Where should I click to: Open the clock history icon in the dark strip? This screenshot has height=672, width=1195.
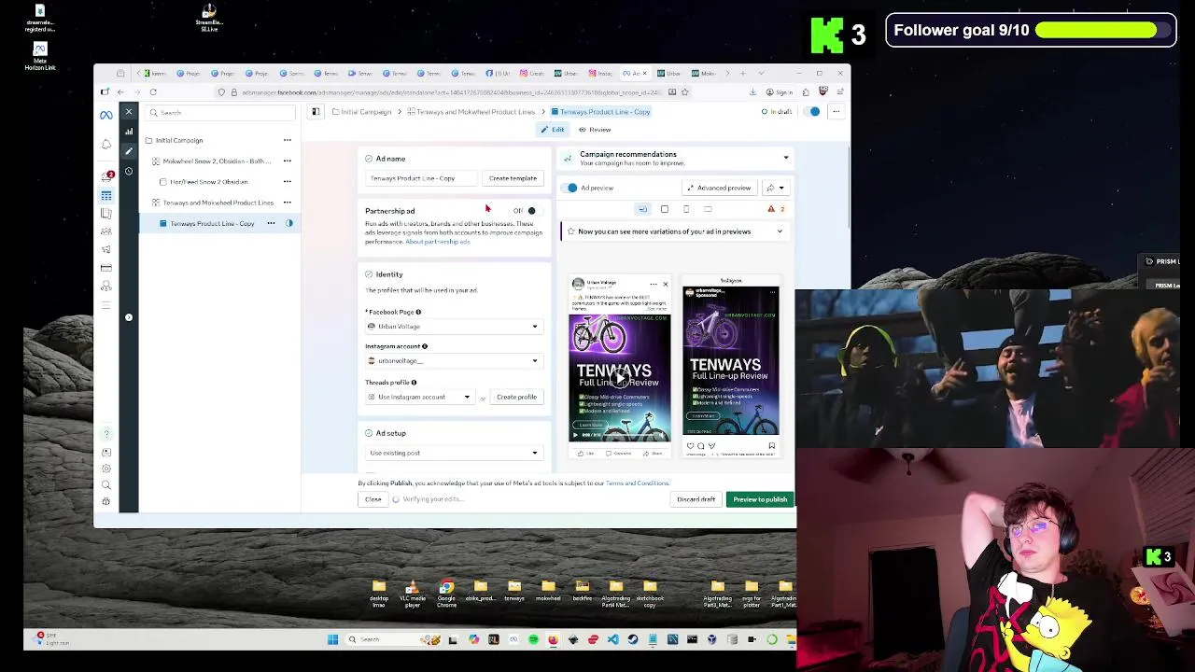tap(129, 171)
